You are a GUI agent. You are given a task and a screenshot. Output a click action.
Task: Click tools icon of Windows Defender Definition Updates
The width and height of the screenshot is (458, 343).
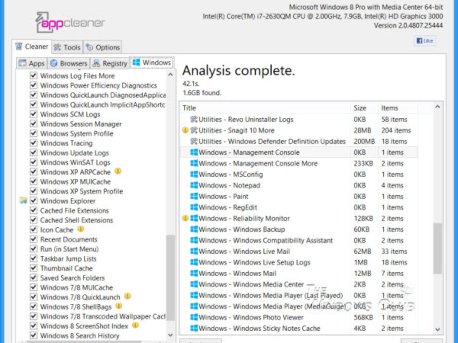pyautogui.click(x=194, y=141)
